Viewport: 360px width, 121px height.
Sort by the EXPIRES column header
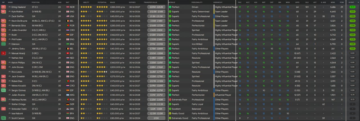pos(132,2)
